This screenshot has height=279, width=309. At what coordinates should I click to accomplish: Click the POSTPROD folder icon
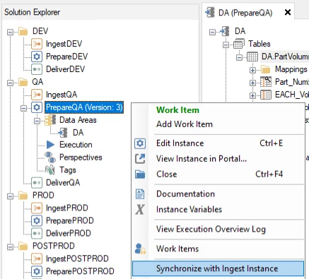pos(23,246)
